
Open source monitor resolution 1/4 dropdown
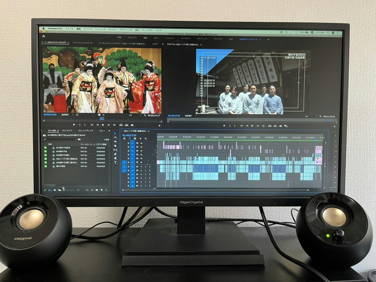[x=135, y=115]
